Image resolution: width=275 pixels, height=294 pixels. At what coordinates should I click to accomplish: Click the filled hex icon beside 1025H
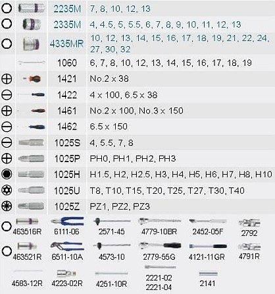[x=7, y=174]
